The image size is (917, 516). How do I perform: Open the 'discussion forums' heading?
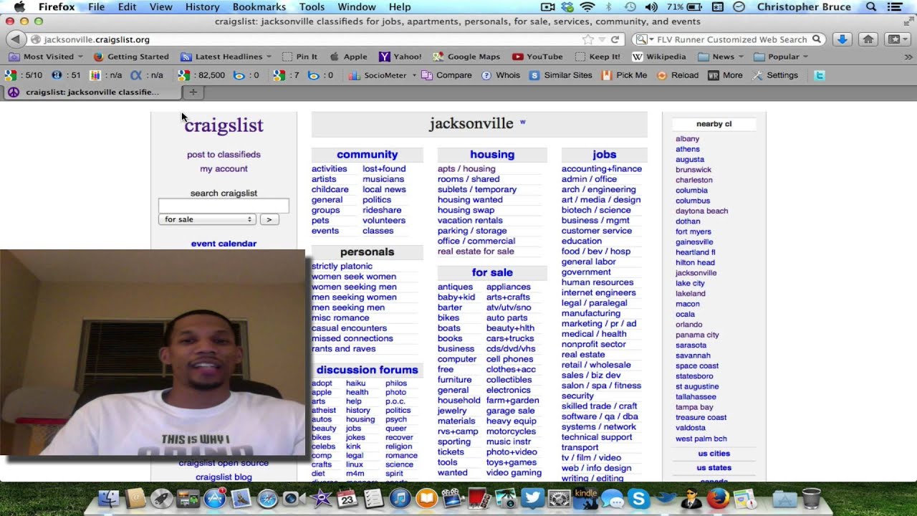(x=367, y=370)
